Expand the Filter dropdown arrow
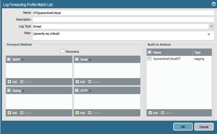This screenshot has width=217, height=134. click(209, 34)
